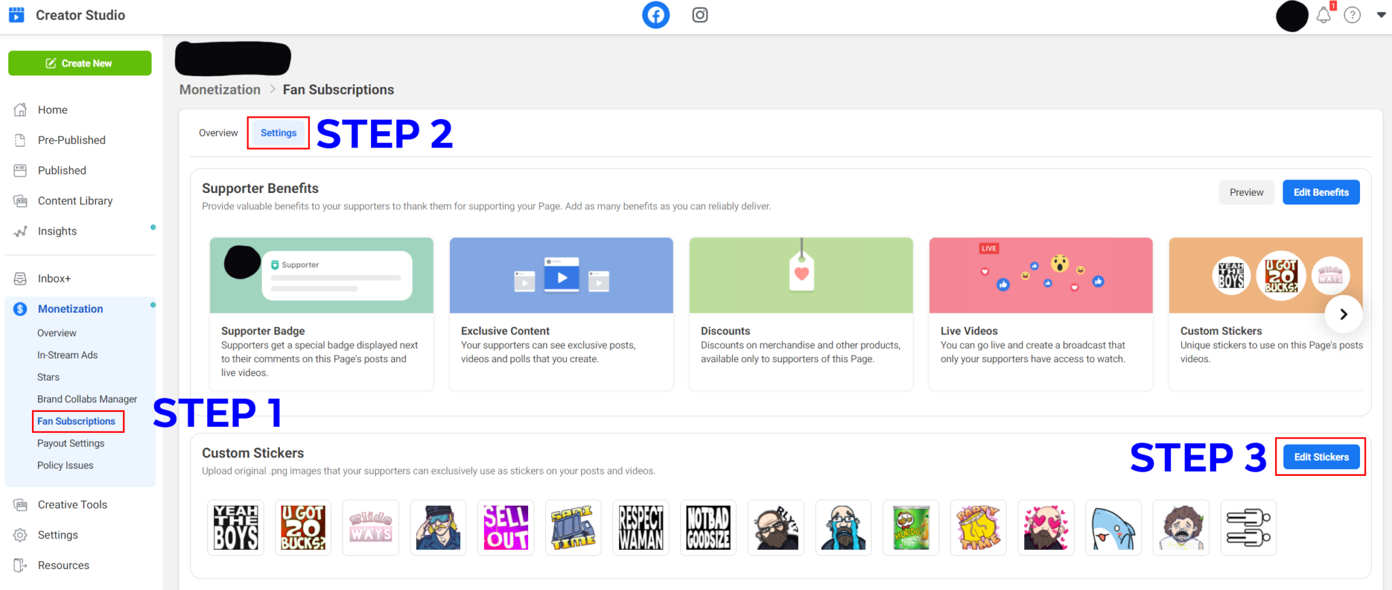
Task: Click the Home house icon
Action: 20,109
